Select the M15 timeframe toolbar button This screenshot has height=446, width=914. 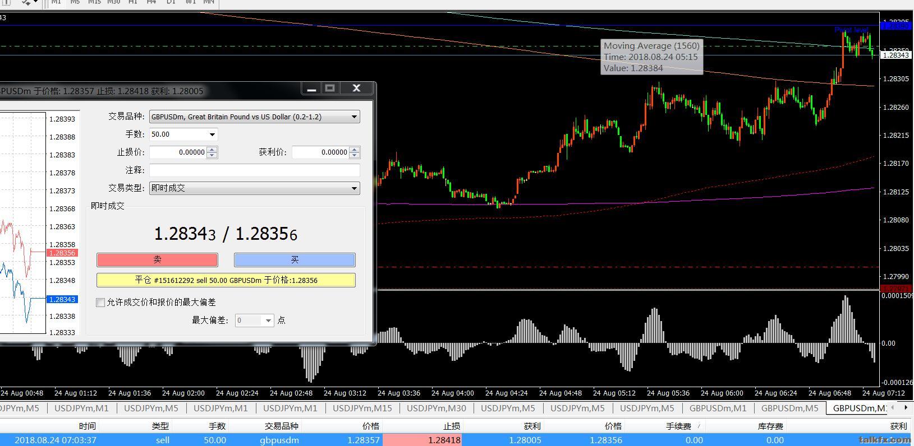point(94,2)
